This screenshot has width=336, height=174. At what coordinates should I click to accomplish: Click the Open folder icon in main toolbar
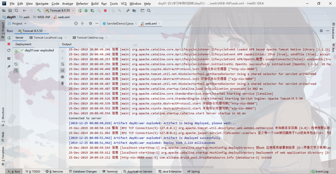[x=4, y=10]
